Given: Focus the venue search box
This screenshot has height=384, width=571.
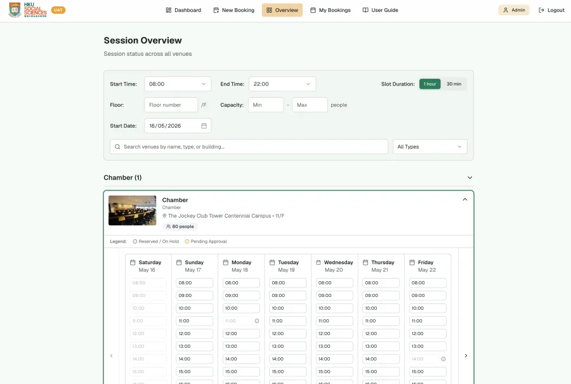Looking at the screenshot, I should [x=249, y=147].
